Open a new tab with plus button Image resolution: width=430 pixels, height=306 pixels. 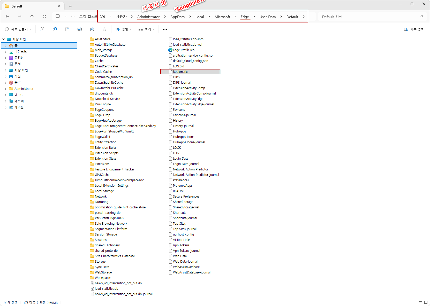[x=70, y=6]
